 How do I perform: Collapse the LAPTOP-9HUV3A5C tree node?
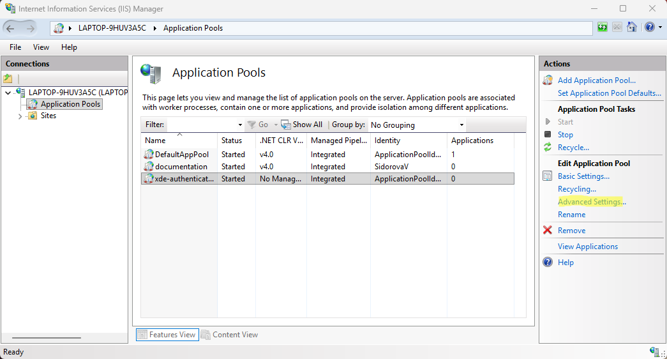pyautogui.click(x=8, y=93)
